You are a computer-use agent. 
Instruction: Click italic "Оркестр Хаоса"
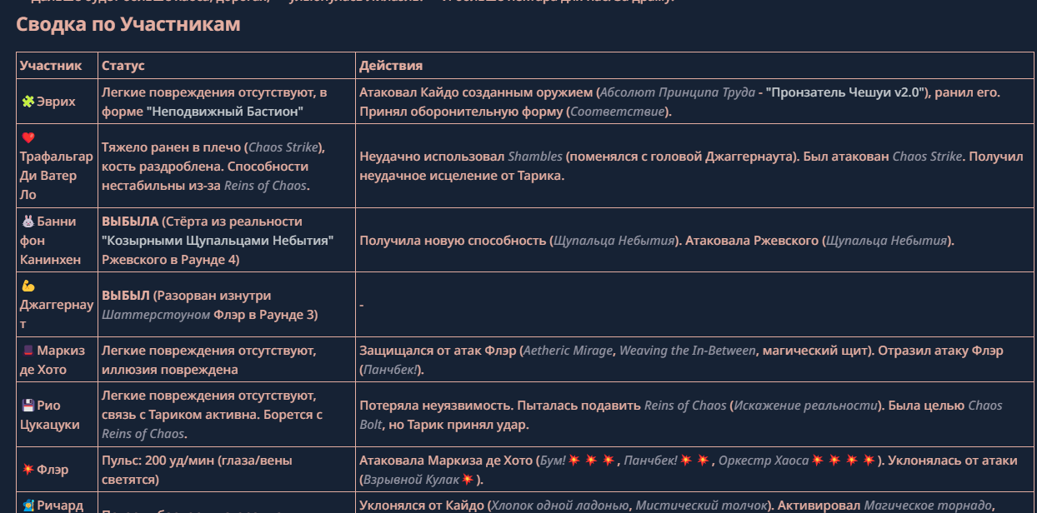pos(764,461)
